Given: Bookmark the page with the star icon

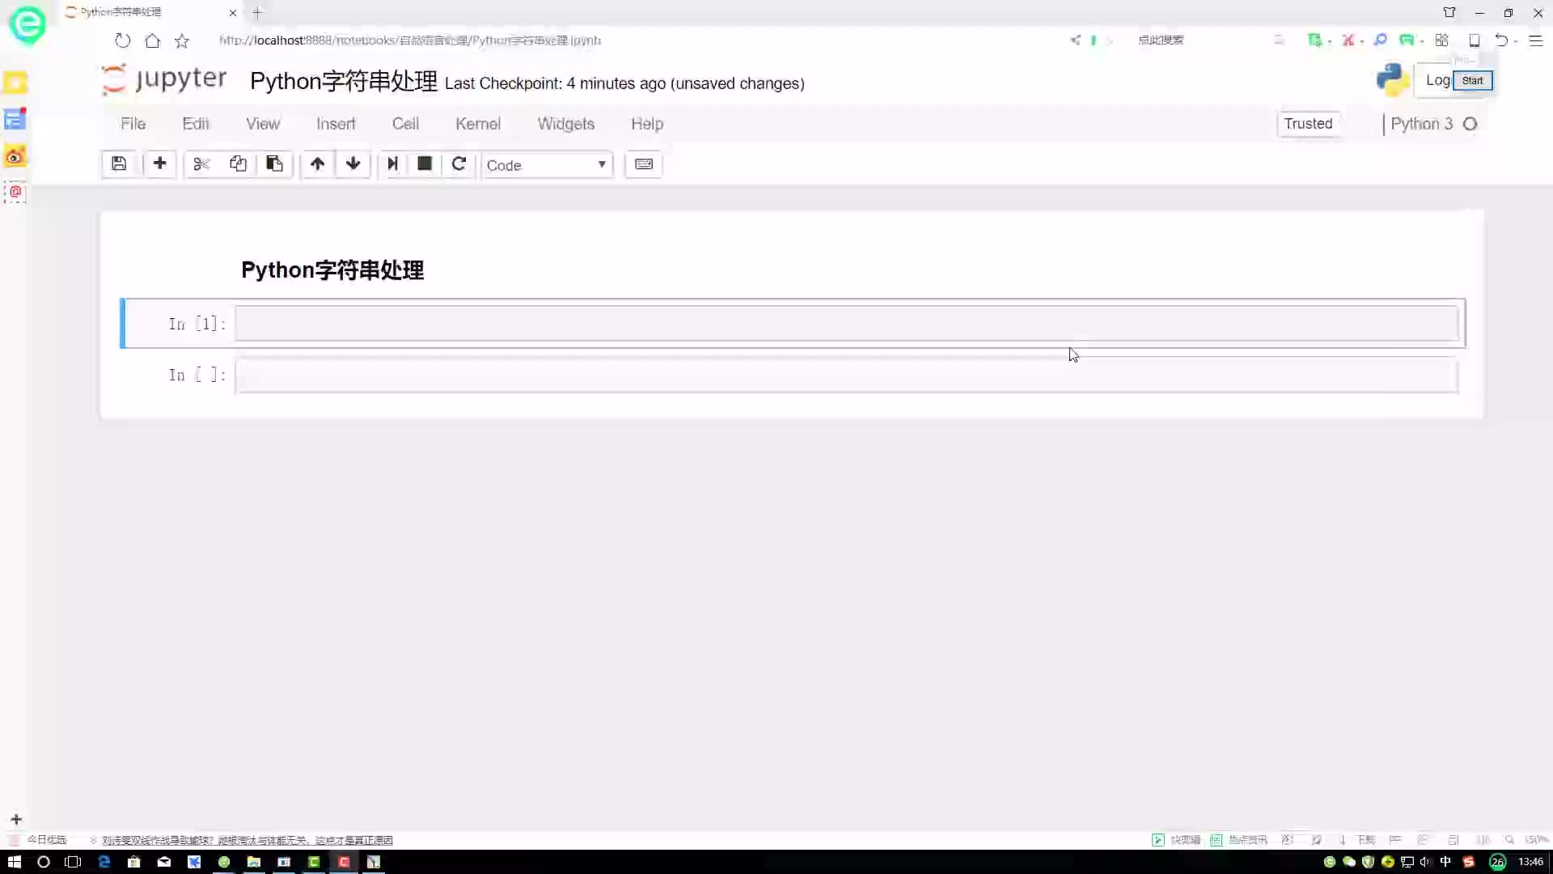Looking at the screenshot, I should [182, 40].
